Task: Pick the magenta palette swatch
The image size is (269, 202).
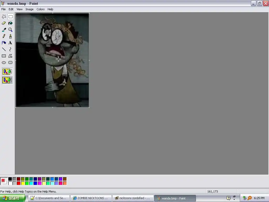Action: click(x=39, y=183)
